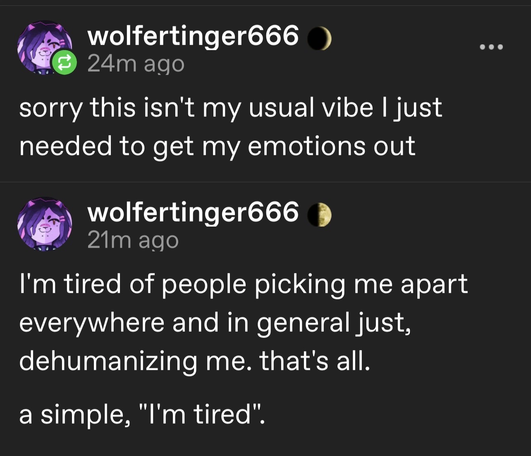Image resolution: width=531 pixels, height=456 pixels.
Task: Click the "24m ago" timestamp
Action: click(136, 64)
